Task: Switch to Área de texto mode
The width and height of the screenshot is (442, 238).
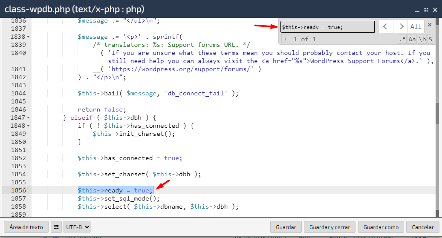Action: coord(26,227)
